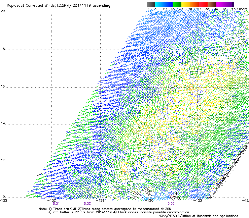249x218 pixels.
Task: Click the red 30-35 knots legend swatch
Action: tap(203, 4)
